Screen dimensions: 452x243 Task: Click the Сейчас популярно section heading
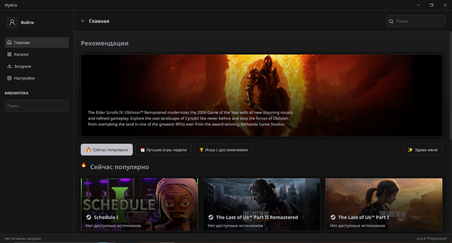119,167
